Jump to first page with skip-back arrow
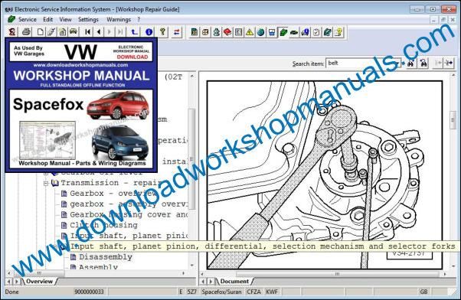461x300 pixels. click(x=87, y=31)
